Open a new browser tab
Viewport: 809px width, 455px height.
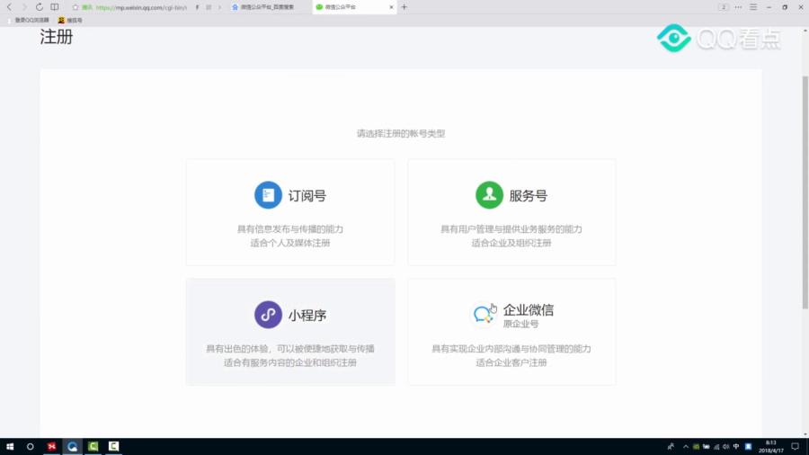click(x=404, y=6)
